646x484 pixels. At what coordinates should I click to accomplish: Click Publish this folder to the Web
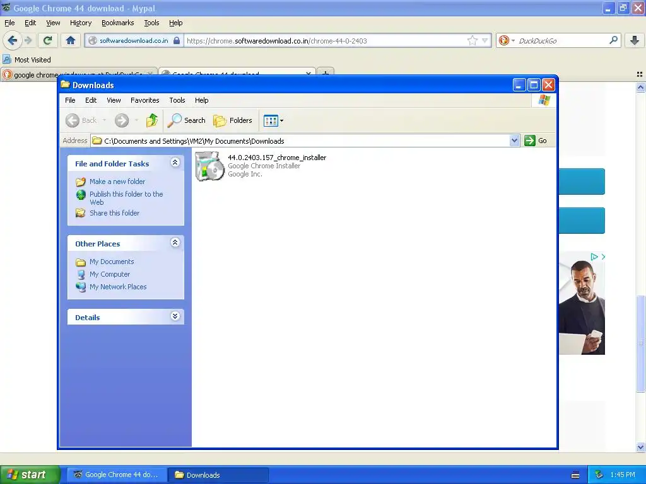(126, 198)
